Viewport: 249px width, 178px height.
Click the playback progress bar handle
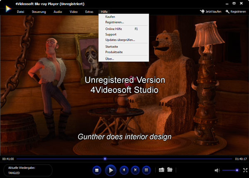105,158
